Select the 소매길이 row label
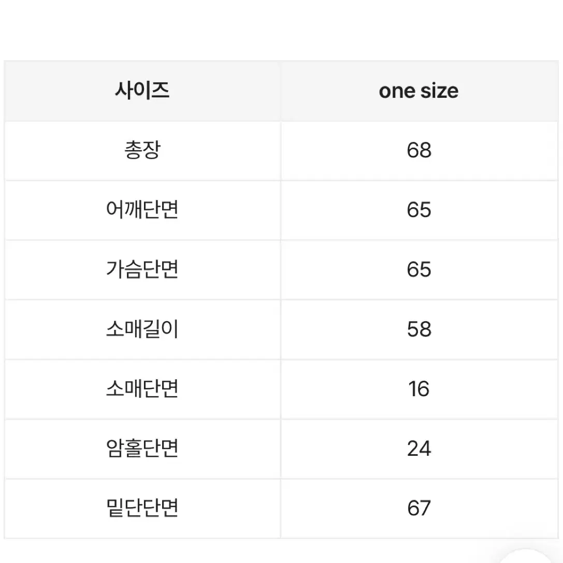563x563 pixels. (x=142, y=329)
